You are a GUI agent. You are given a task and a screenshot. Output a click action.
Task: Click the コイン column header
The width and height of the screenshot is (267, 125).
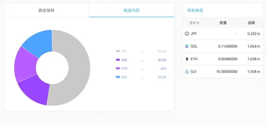tap(194, 23)
